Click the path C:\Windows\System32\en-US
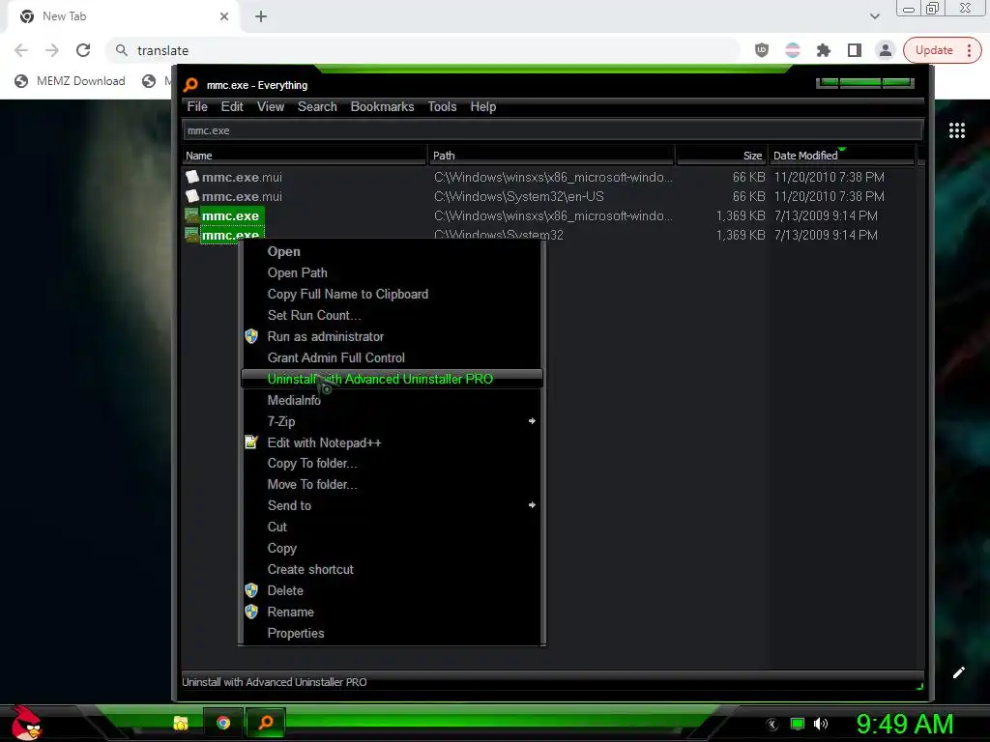The width and height of the screenshot is (990, 742). coord(518,196)
